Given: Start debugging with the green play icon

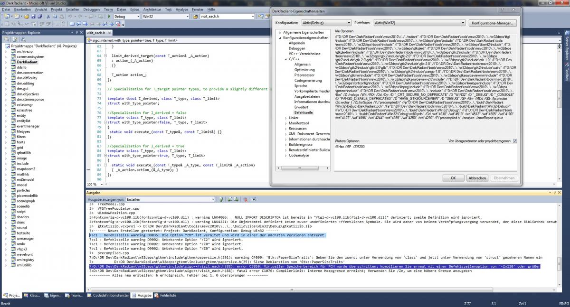Looking at the screenshot, I should [109, 16].
